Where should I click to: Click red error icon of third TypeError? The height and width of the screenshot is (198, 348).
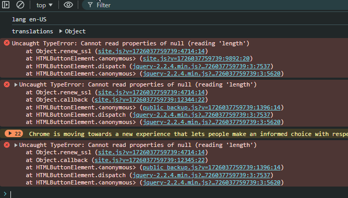click(x=7, y=145)
